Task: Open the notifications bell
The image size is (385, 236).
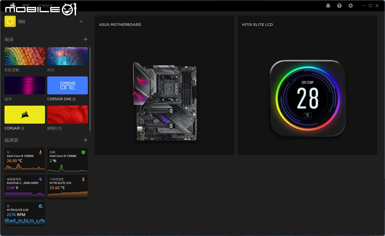Action: tap(328, 6)
